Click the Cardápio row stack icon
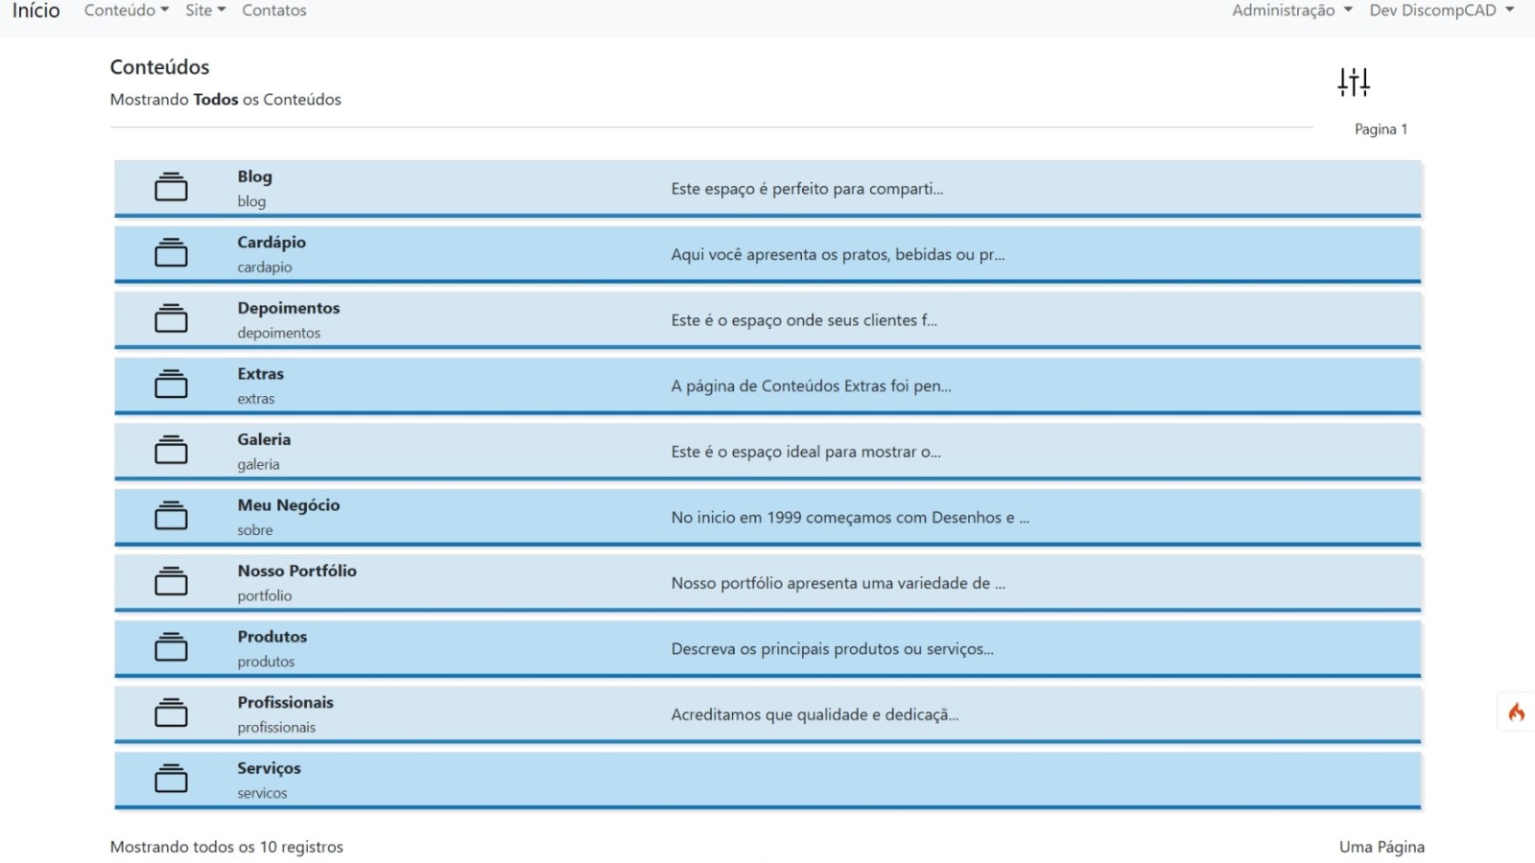The image size is (1535, 863). (x=171, y=253)
